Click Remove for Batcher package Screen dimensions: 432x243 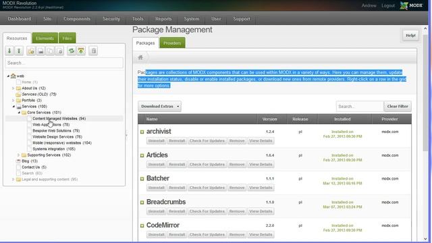(x=237, y=188)
